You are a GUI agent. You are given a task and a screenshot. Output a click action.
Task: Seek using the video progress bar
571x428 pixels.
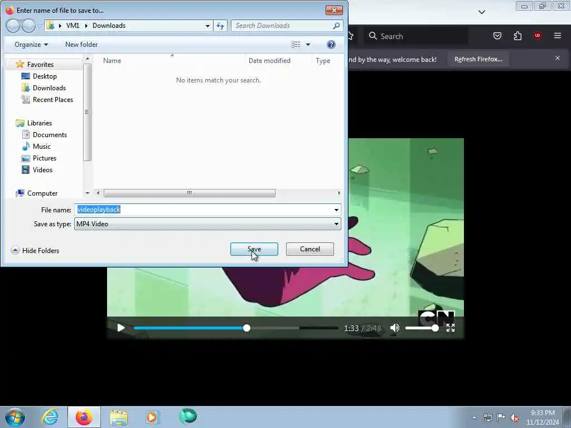(x=236, y=328)
